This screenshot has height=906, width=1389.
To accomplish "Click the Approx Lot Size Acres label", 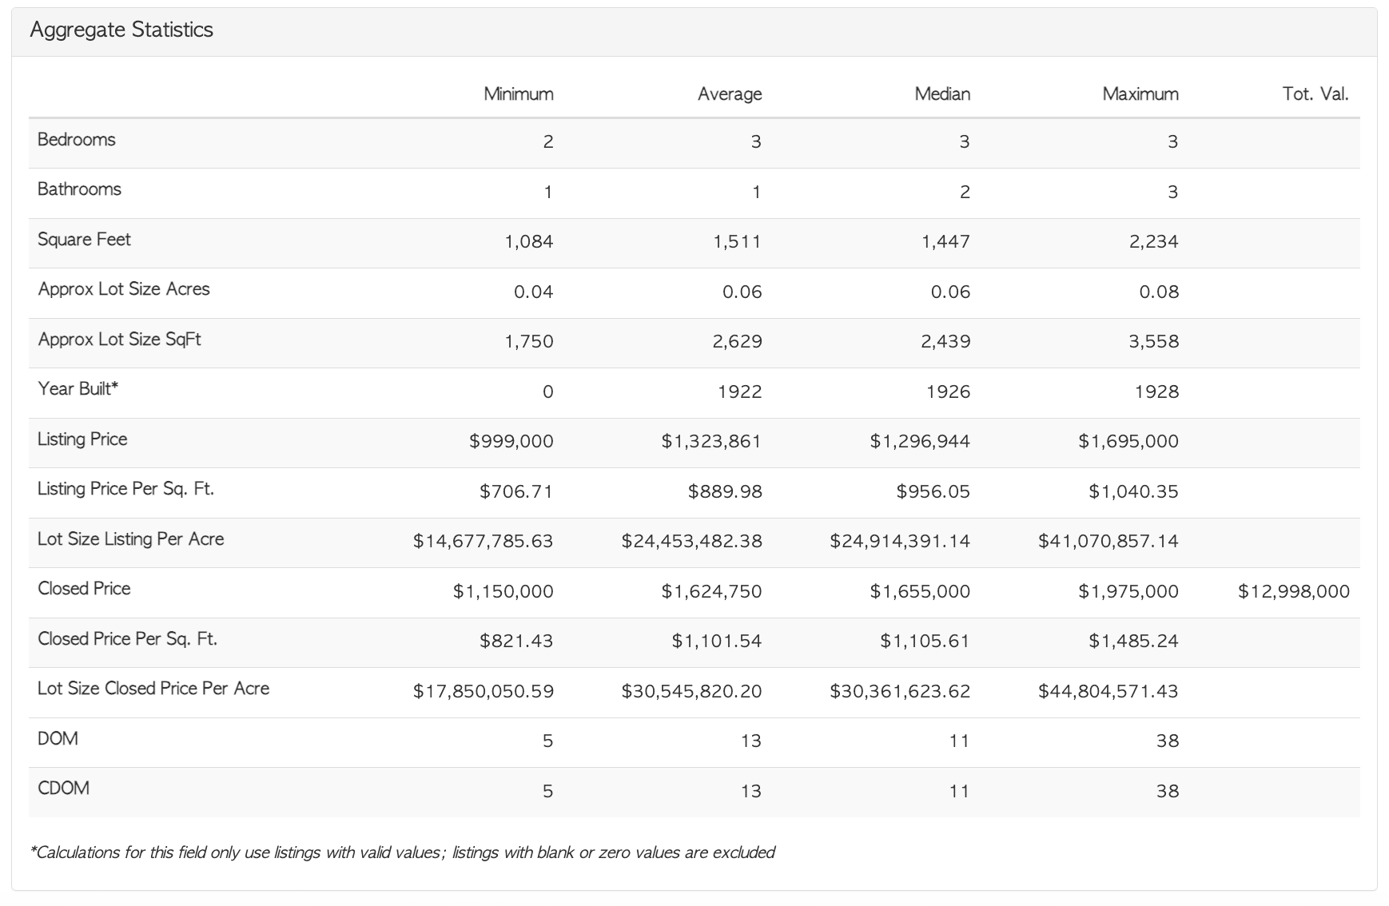I will point(124,289).
